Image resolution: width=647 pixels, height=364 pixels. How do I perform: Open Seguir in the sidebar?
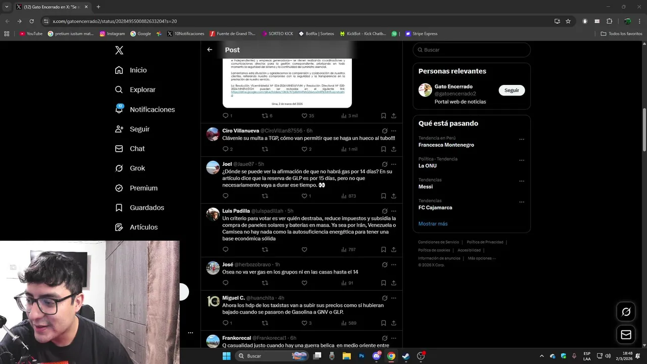(132, 129)
